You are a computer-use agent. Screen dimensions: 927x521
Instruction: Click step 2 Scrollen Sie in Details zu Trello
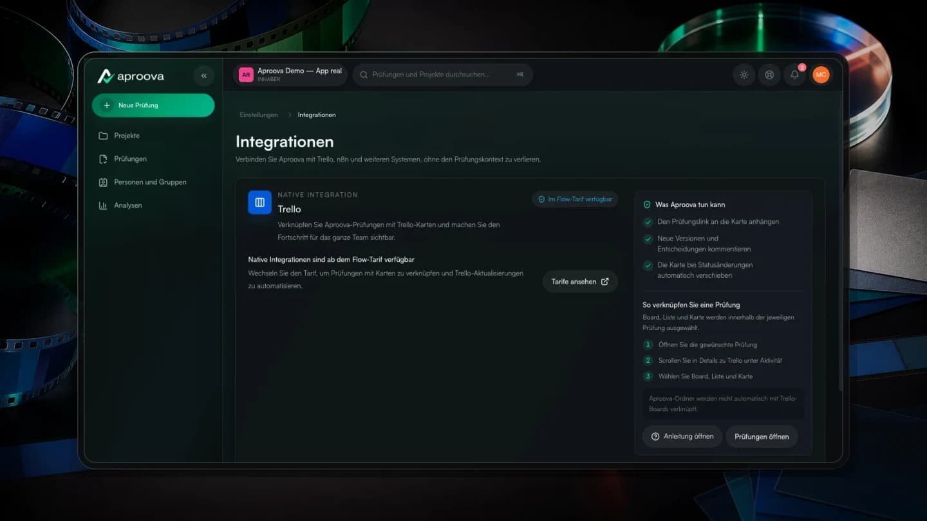pyautogui.click(x=713, y=360)
